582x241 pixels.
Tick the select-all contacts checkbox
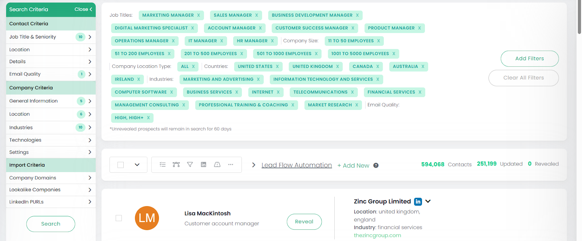[x=121, y=165]
